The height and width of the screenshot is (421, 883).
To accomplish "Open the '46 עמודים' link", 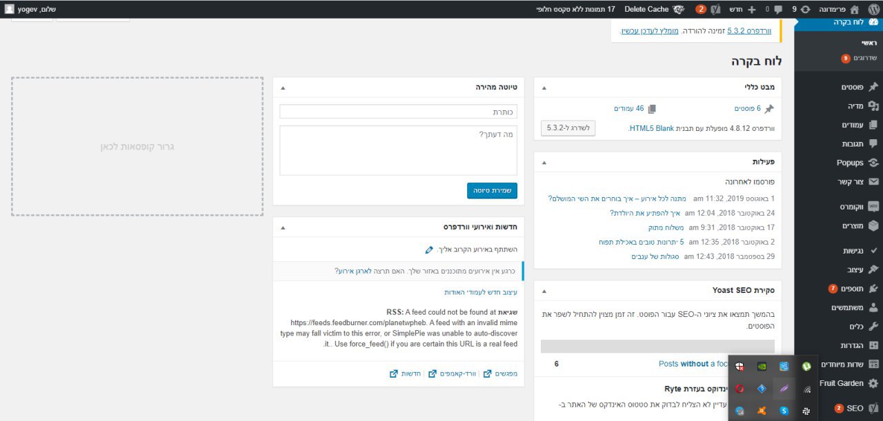I will (629, 109).
